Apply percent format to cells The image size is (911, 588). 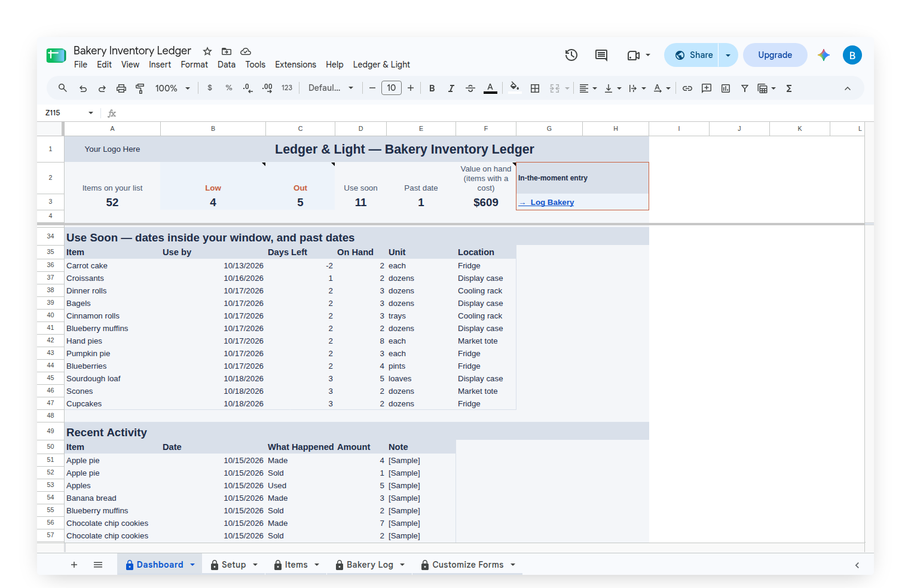click(229, 88)
